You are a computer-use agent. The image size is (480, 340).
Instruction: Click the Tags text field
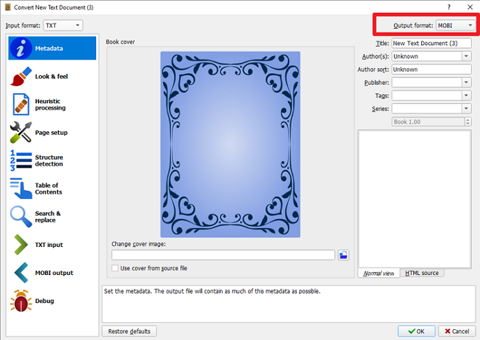(427, 96)
